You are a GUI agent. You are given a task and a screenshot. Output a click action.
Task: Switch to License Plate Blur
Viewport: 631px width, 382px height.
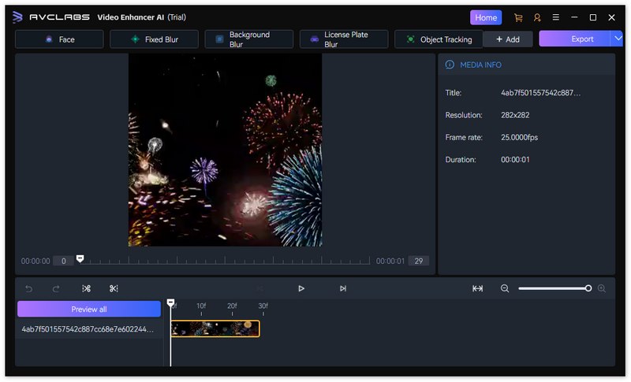pos(344,39)
